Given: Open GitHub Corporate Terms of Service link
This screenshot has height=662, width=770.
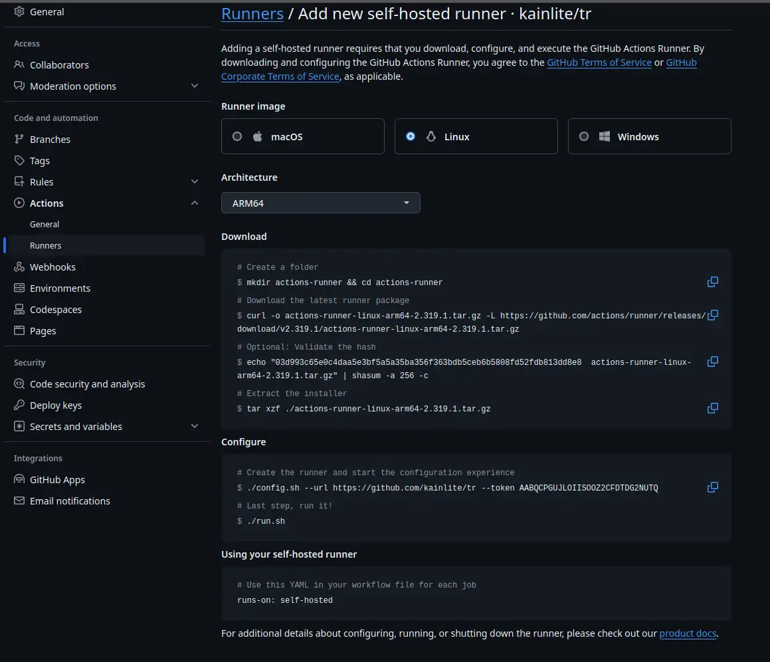Looking at the screenshot, I should [x=280, y=76].
